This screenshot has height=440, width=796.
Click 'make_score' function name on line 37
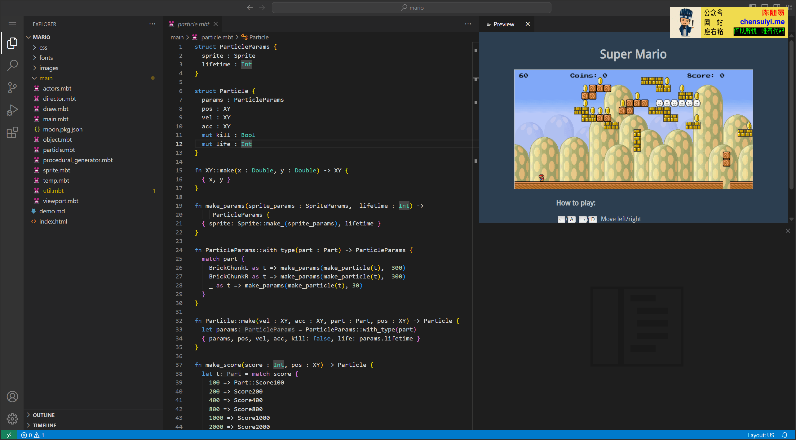coord(223,365)
